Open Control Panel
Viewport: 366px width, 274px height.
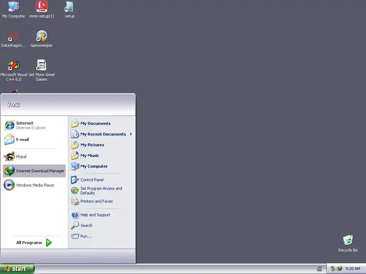click(x=102, y=180)
